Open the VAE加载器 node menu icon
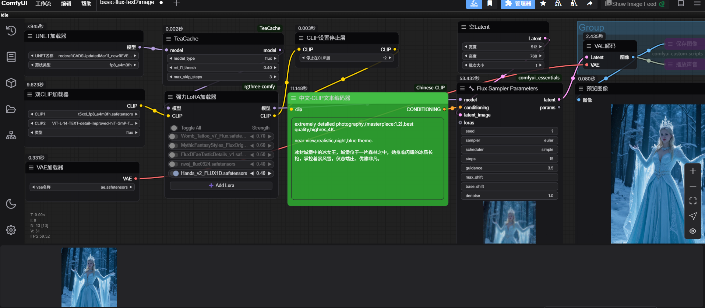This screenshot has width=705, height=308. tap(31, 168)
